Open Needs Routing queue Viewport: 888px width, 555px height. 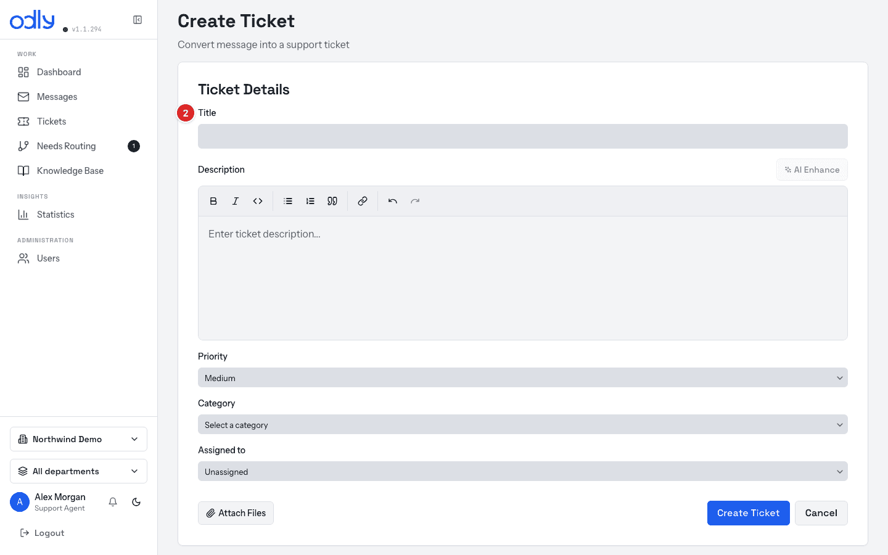78,146
